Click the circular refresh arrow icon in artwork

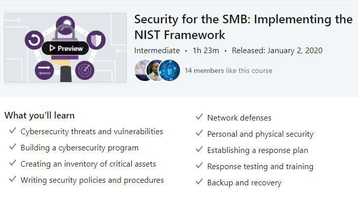pos(34,40)
